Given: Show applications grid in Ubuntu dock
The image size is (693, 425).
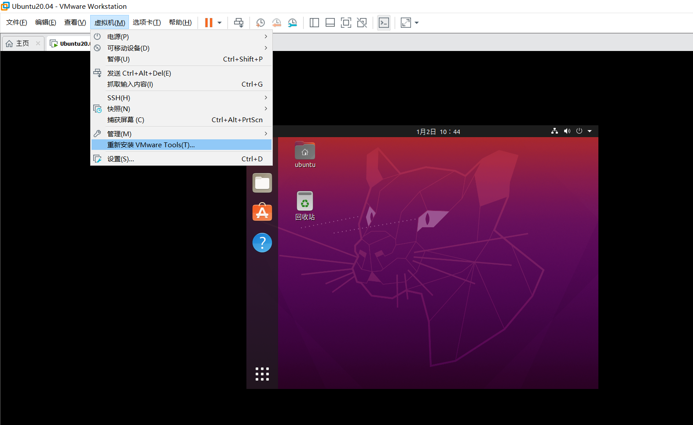Looking at the screenshot, I should tap(262, 374).
